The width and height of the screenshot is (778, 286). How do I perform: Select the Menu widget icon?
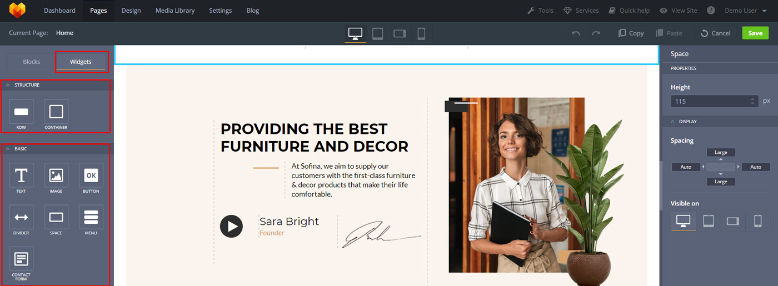click(x=91, y=217)
